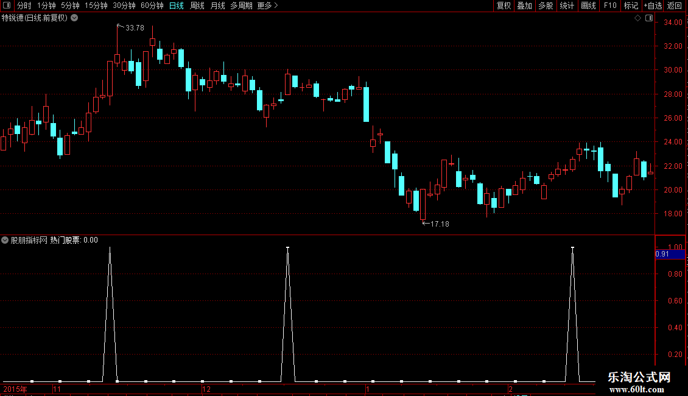This screenshot has width=688, height=396.
Task: Open the 多周期 multi-period view
Action: click(241, 5)
